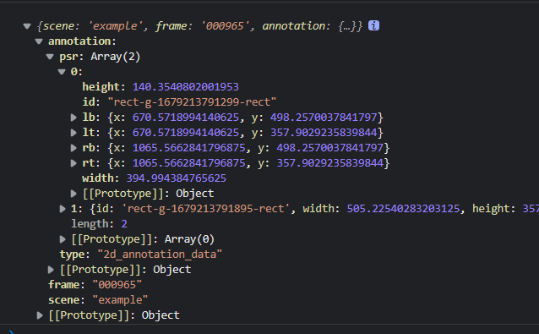Expand the rb coordinate object
Image resolution: width=539 pixels, height=334 pixels.
pos(73,148)
